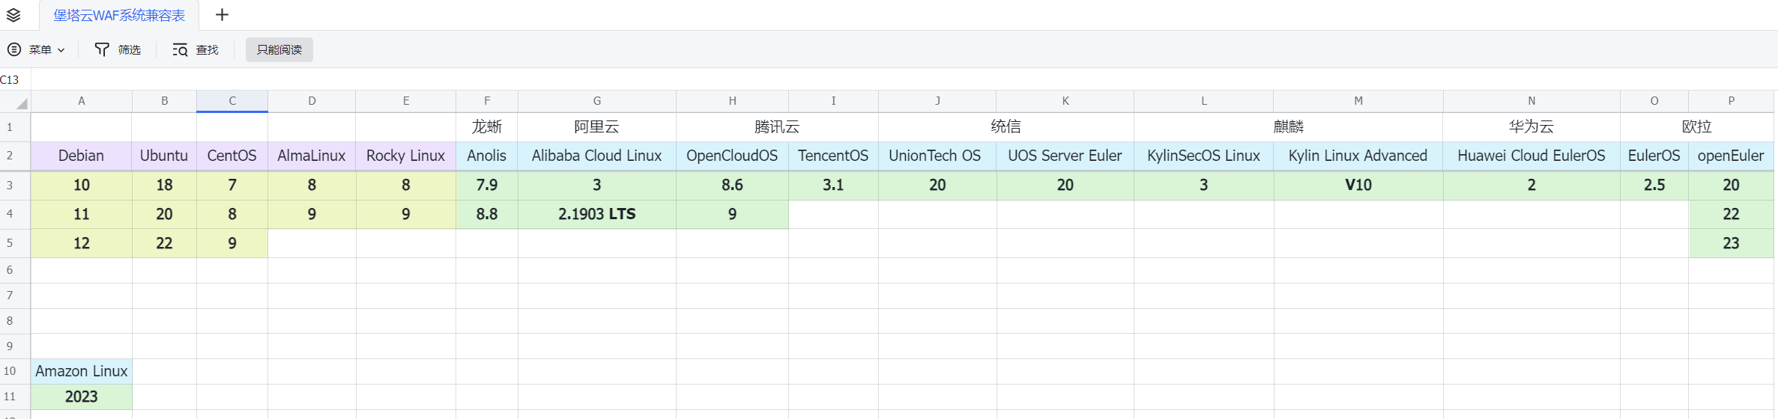The height and width of the screenshot is (419, 1778).
Task: Click the Anolis cell
Action: (x=487, y=156)
